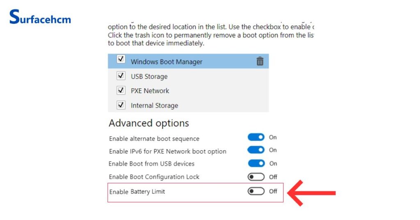The image size is (420, 220).
Task: Click the Surfacehcm logo
Action: (40, 18)
